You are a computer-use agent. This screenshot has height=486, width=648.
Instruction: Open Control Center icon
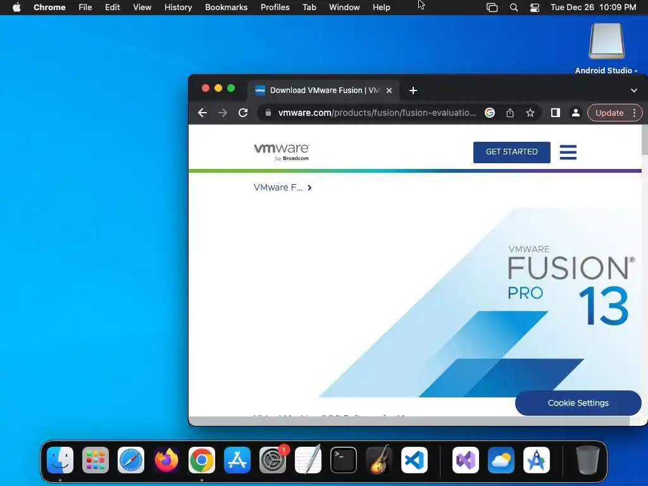click(x=535, y=8)
